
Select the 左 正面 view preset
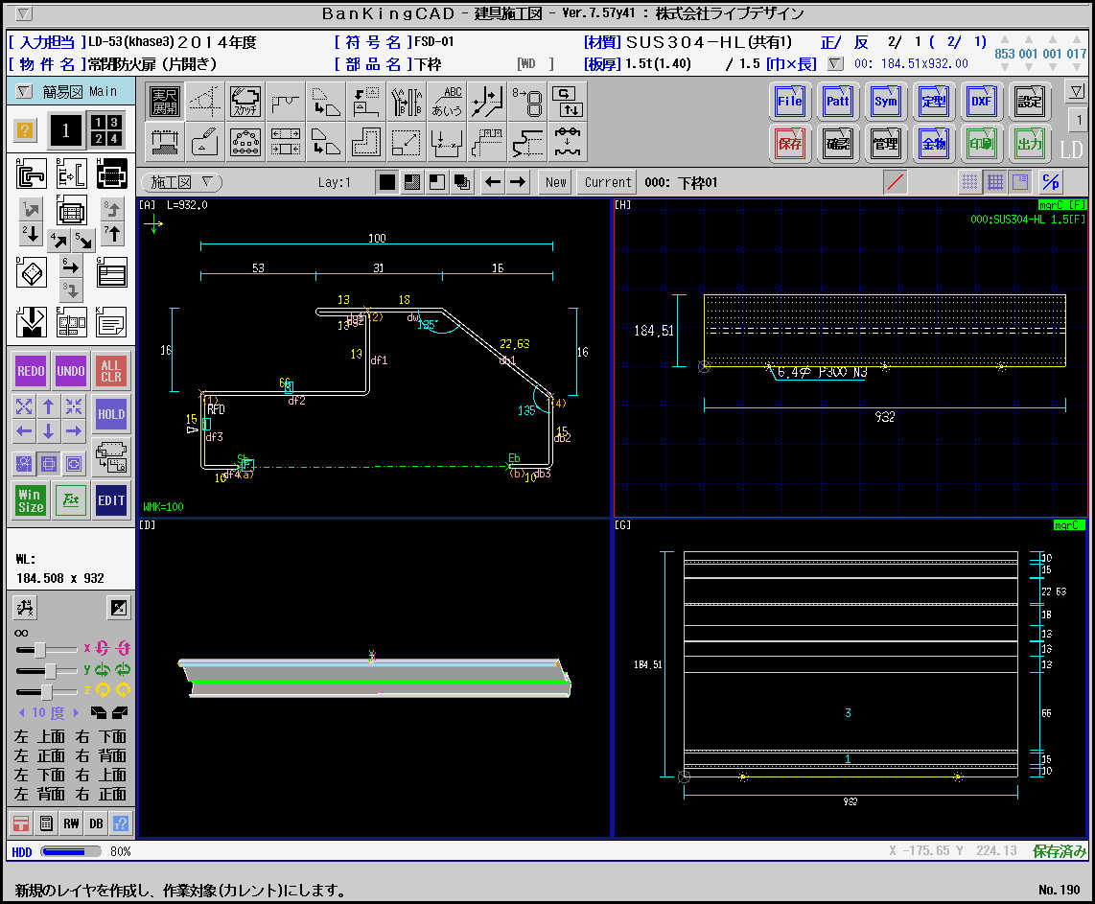(40, 755)
